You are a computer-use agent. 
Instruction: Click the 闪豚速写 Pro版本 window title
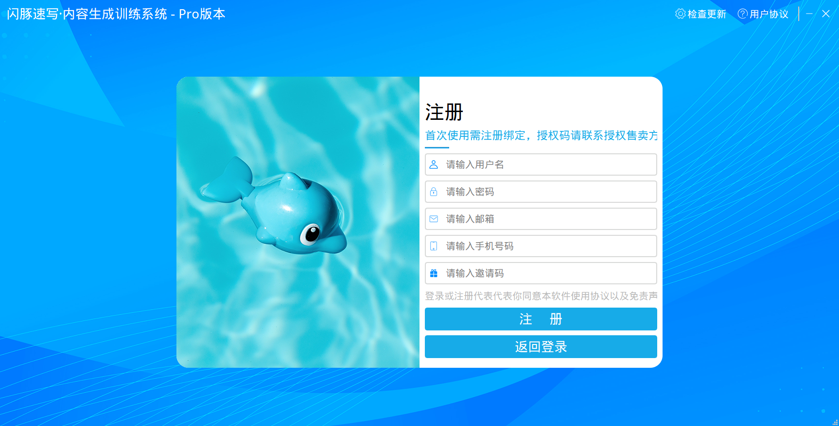pyautogui.click(x=116, y=14)
